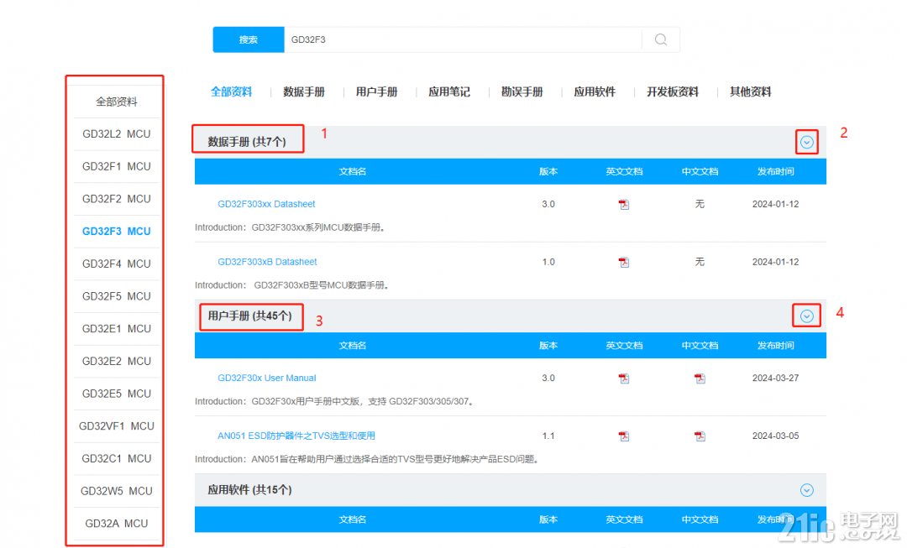Expand the 应用软件 section chevron

pos(807,490)
